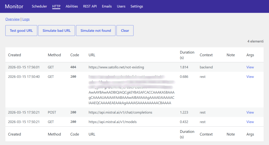View args for the 17:50:40 GET request

[x=250, y=77]
